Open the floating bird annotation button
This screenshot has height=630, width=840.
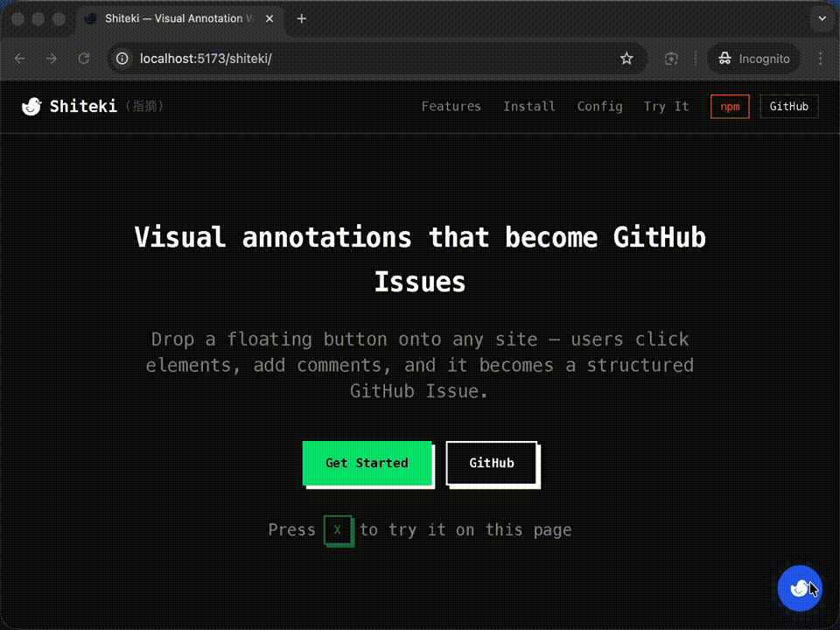800,588
